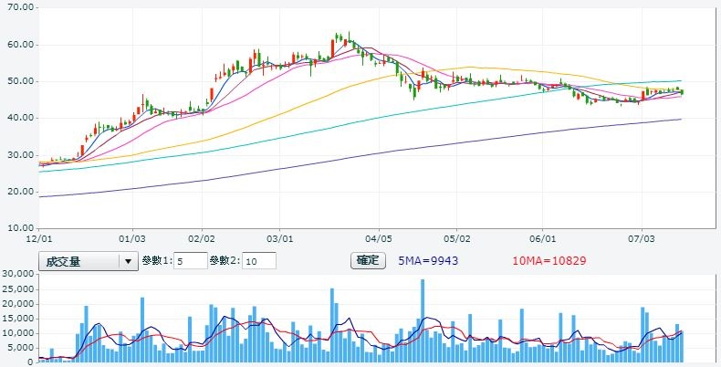Screen dimensions: 721x367
Task: Click the 12/01 date axis label
Action: (x=38, y=239)
